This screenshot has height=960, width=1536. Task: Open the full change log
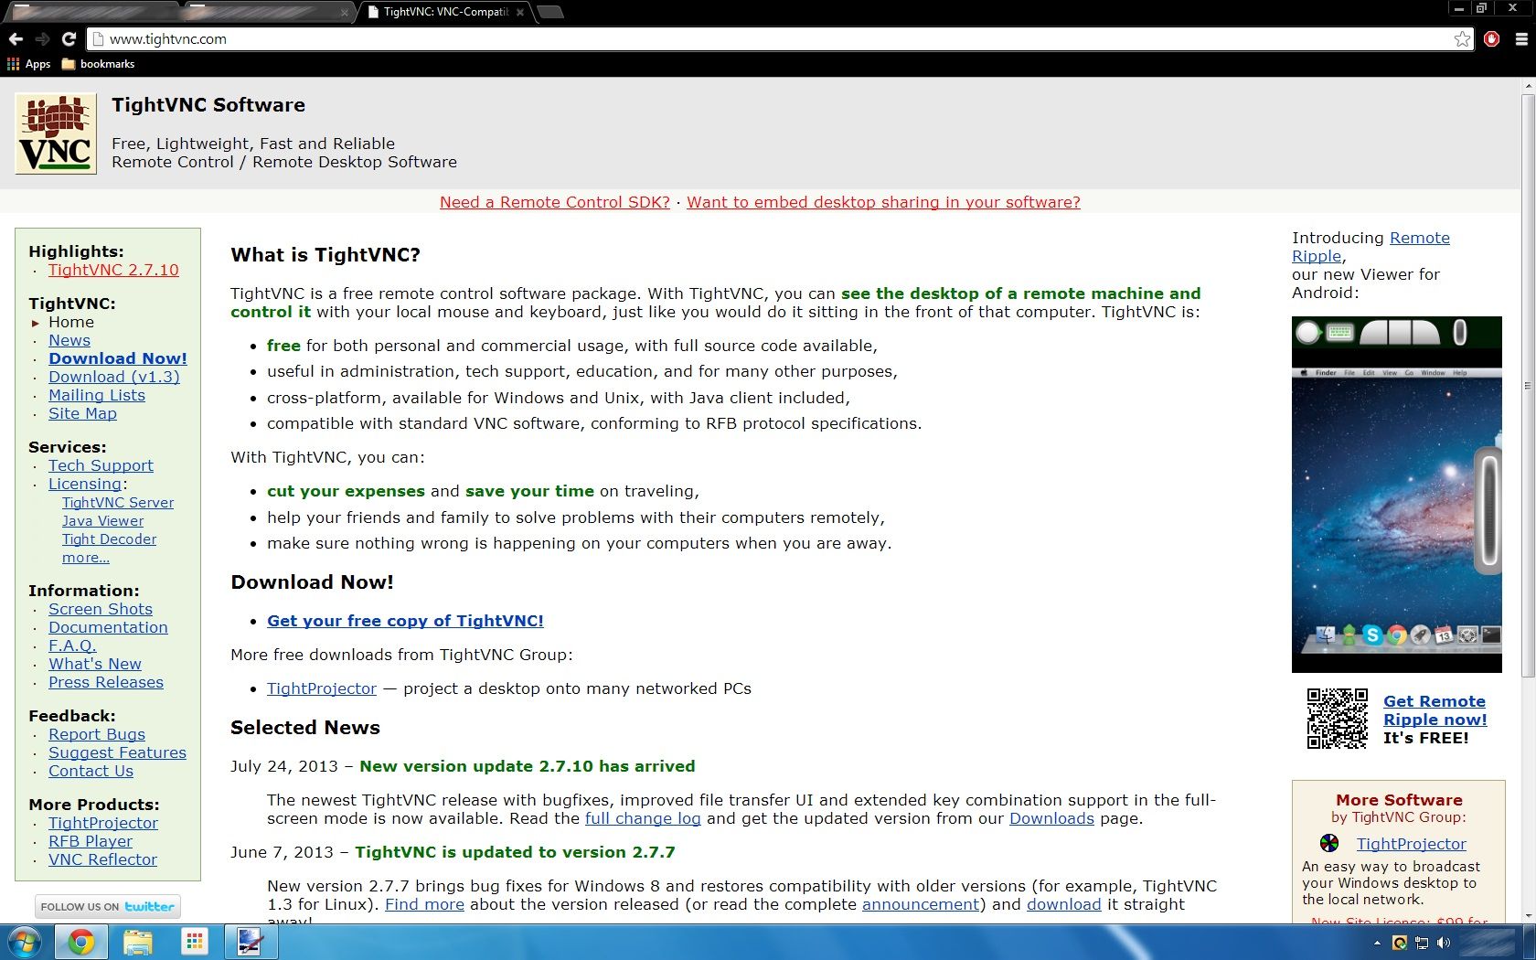643,819
